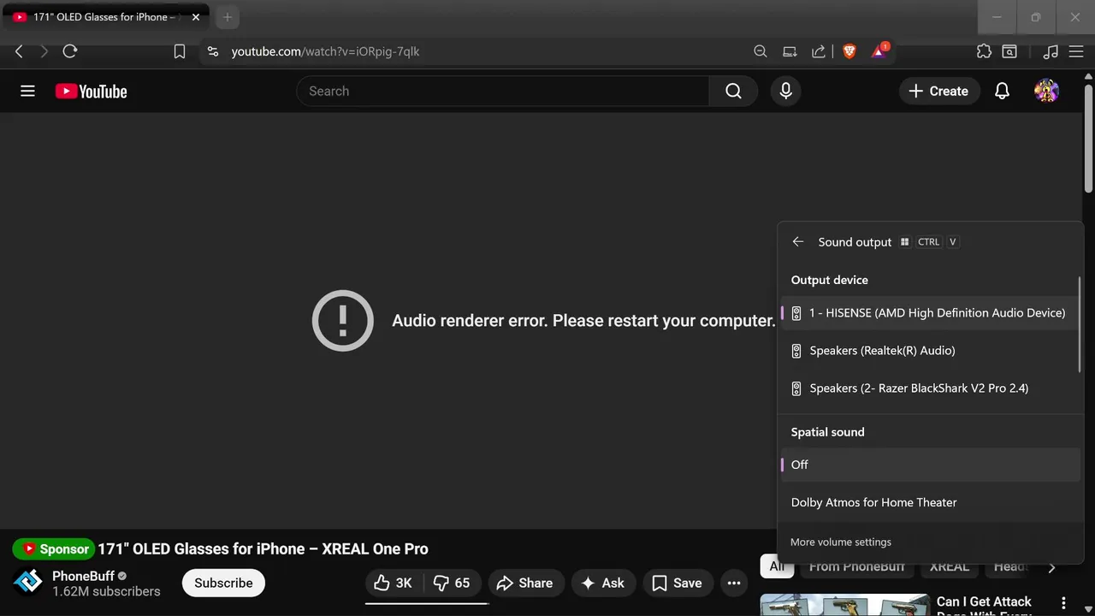This screenshot has height=616, width=1095.
Task: Open Brave sidebar panel icon
Action: (x=1009, y=51)
